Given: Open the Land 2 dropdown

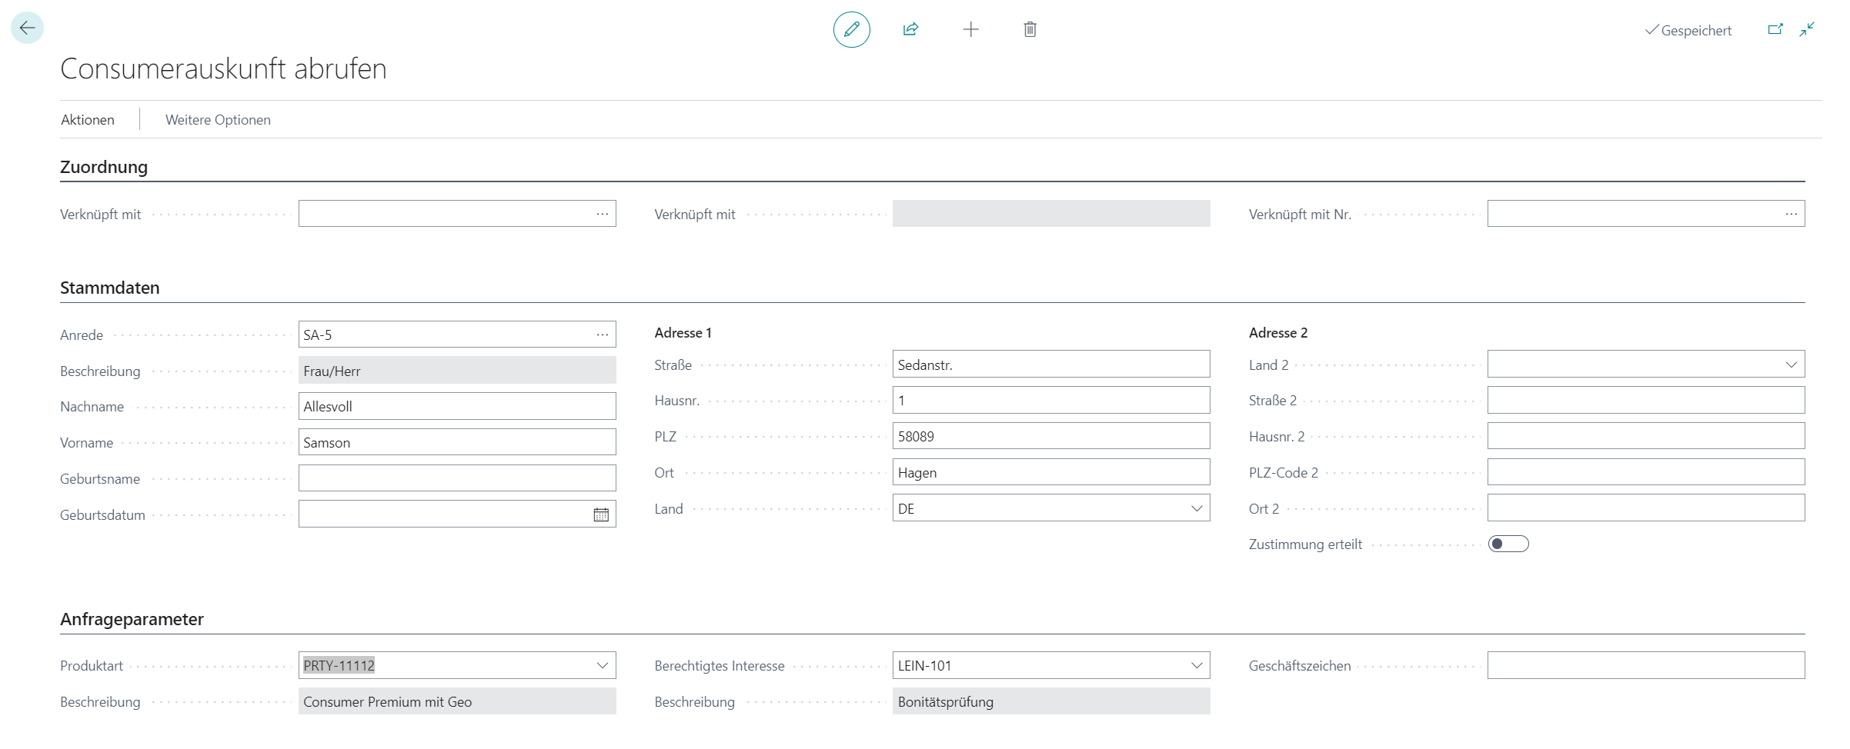Looking at the screenshot, I should (x=1791, y=365).
